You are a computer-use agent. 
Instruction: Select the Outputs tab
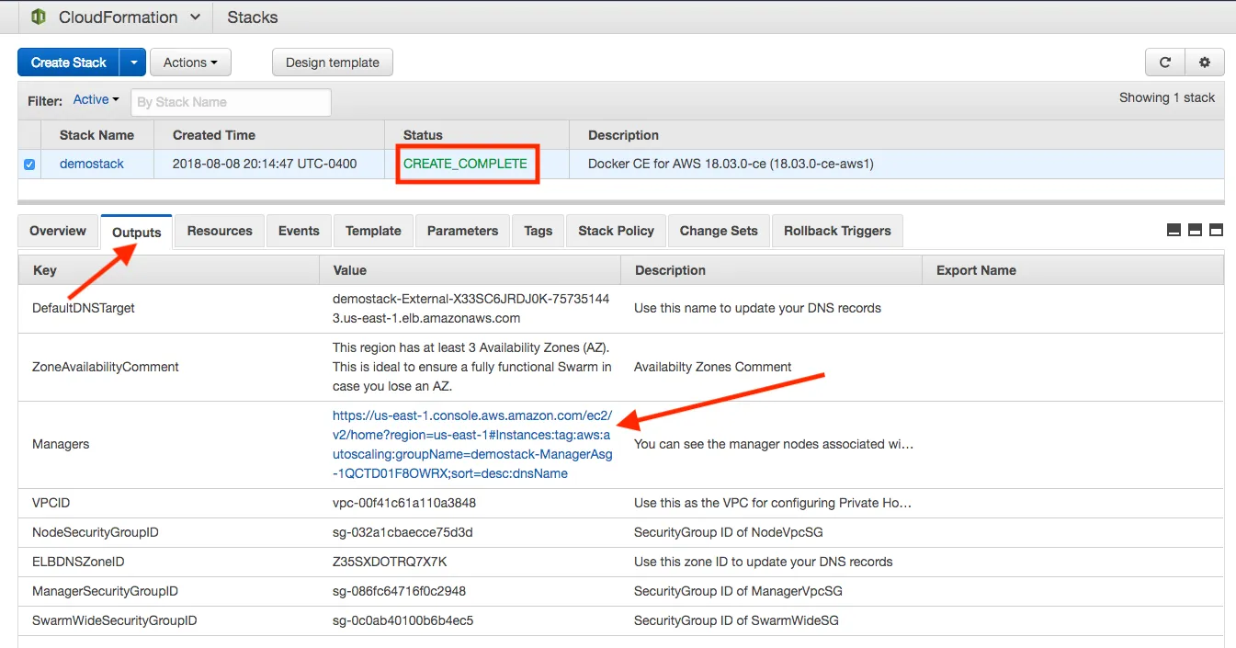point(137,233)
